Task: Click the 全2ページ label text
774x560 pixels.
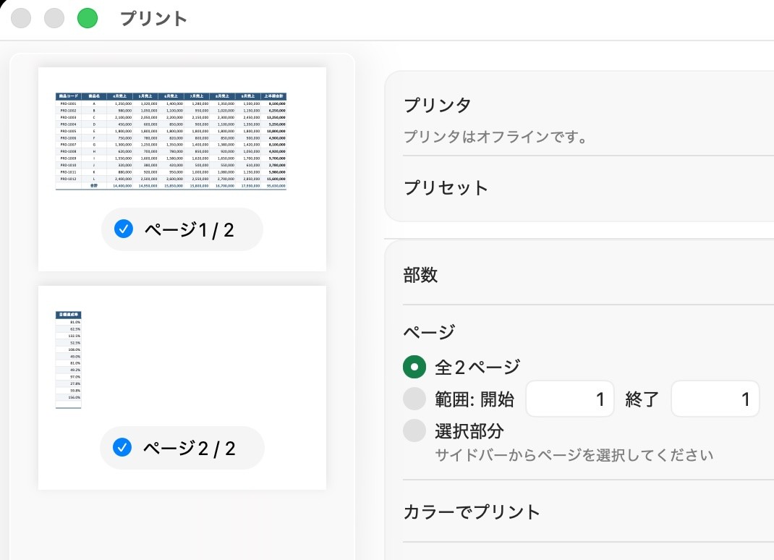Action: click(477, 367)
